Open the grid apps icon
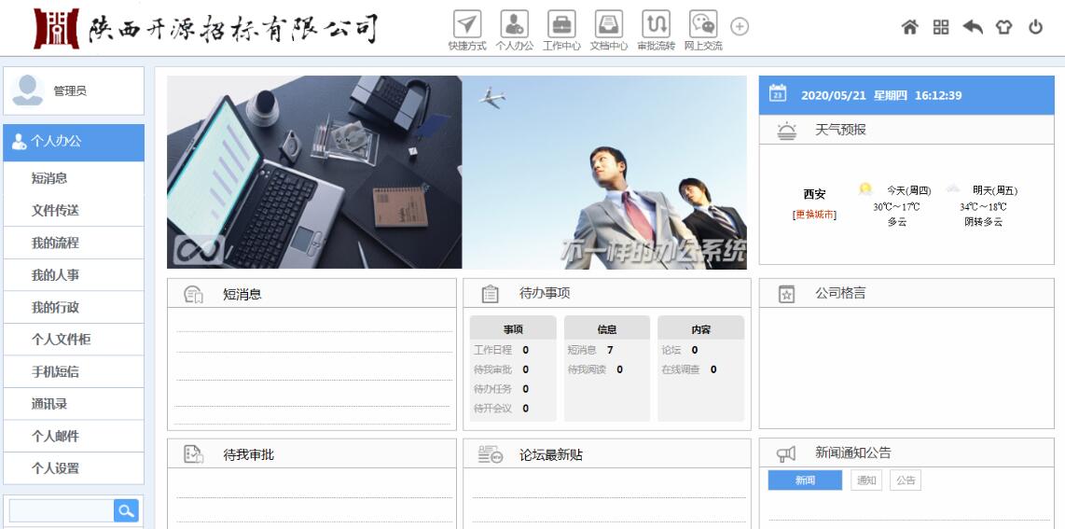The height and width of the screenshot is (529, 1065). [x=941, y=27]
